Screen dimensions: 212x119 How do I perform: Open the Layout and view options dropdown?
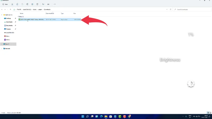[49, 4]
